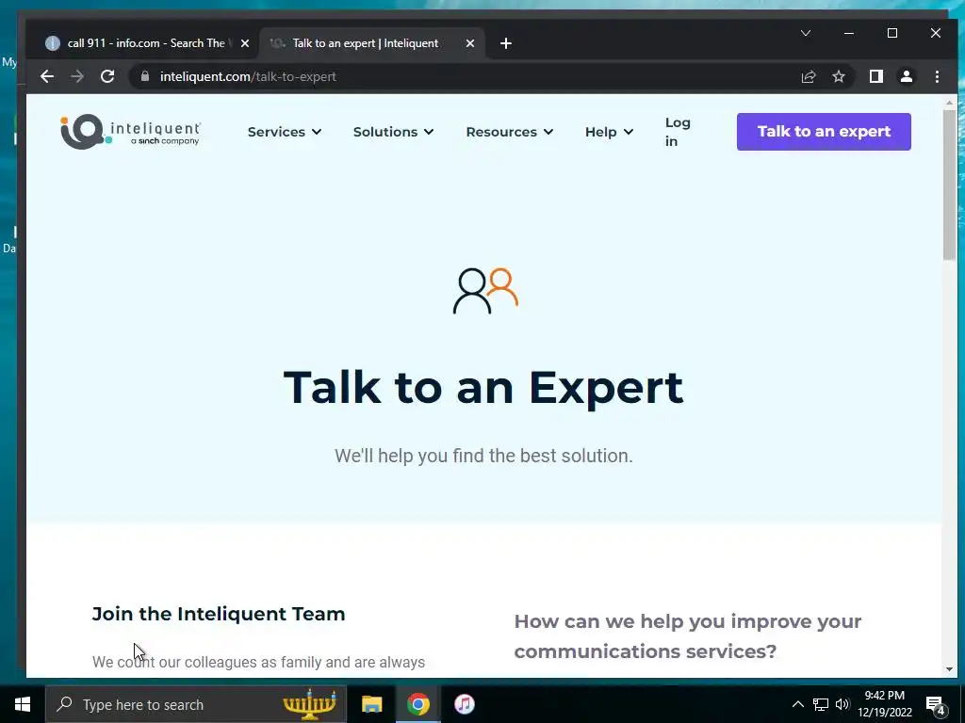Open the notification center icon
Screen dimensions: 965x723
coord(936,705)
